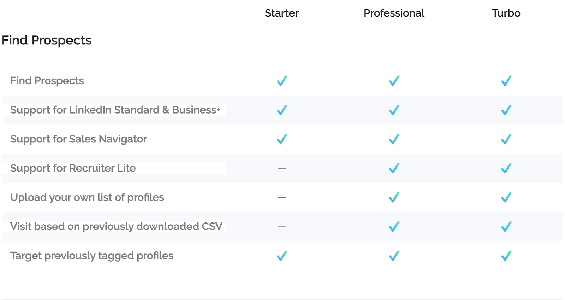Click Starter checkmark for Target previously tagged profiles
The width and height of the screenshot is (565, 300).
point(282,256)
